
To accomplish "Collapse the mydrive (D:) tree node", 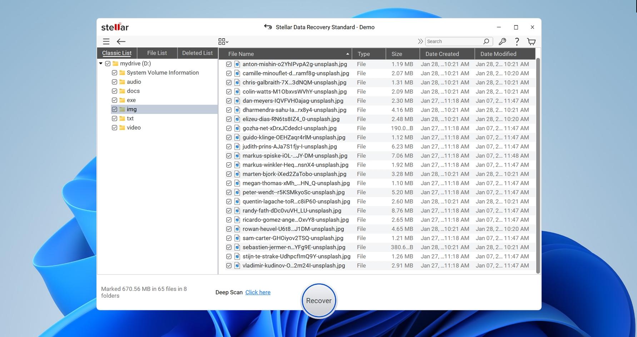I will click(x=101, y=64).
